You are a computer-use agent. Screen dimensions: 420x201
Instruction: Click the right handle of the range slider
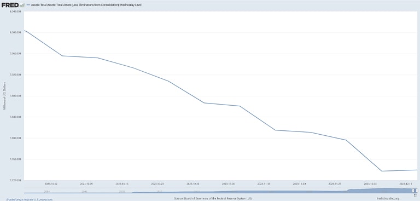(x=417, y=191)
